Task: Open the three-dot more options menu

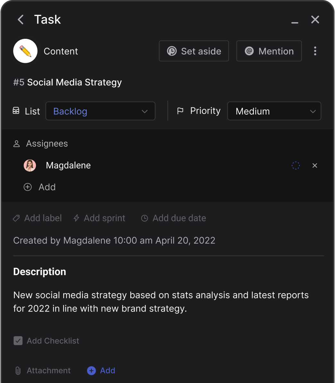Action: click(315, 51)
